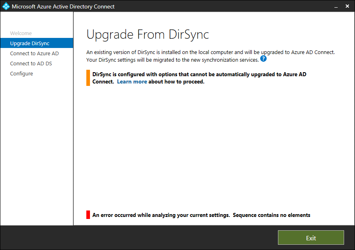Click the 'Sequence contains no elements' error text
This screenshot has height=250, width=355.
[271, 215]
